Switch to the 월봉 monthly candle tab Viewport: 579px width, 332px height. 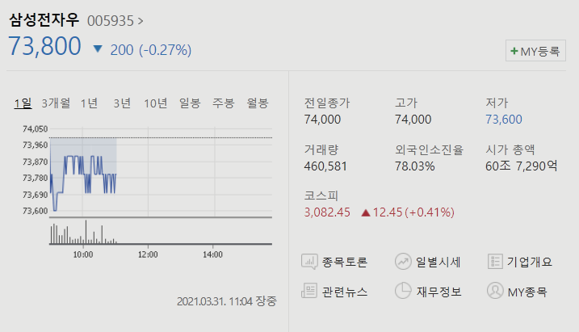258,103
